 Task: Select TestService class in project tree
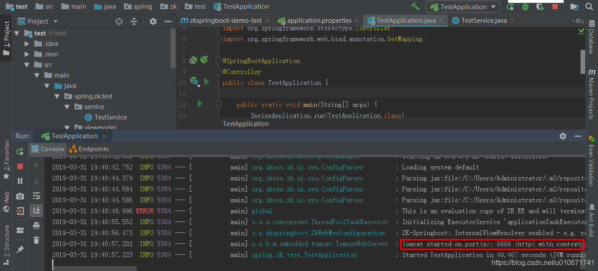tap(106, 117)
